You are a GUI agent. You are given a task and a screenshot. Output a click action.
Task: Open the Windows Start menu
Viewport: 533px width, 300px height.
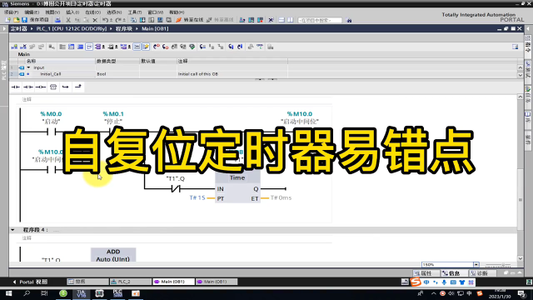(x=8, y=293)
